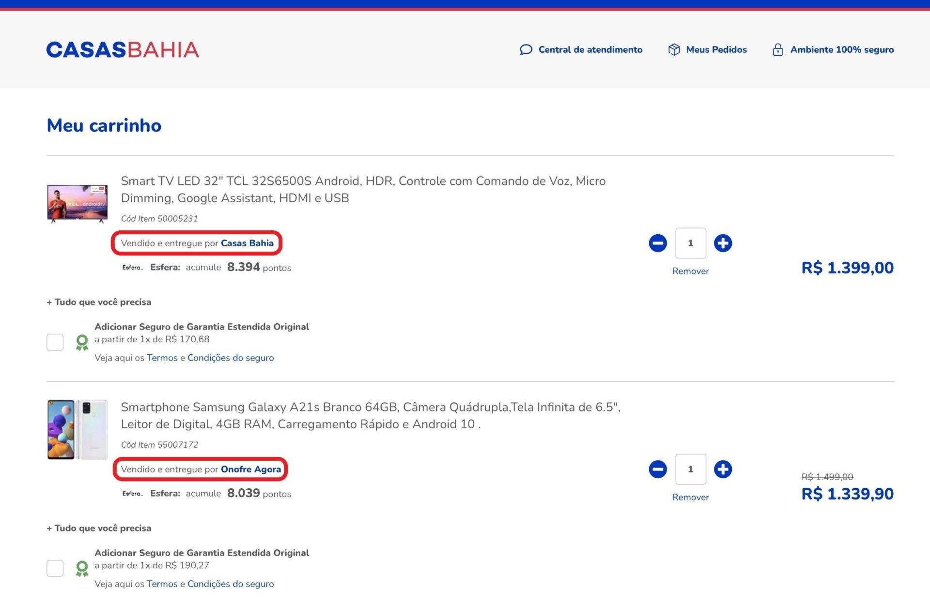Open Condições do seguro link under TV warranty
930x604 pixels.
(x=231, y=358)
